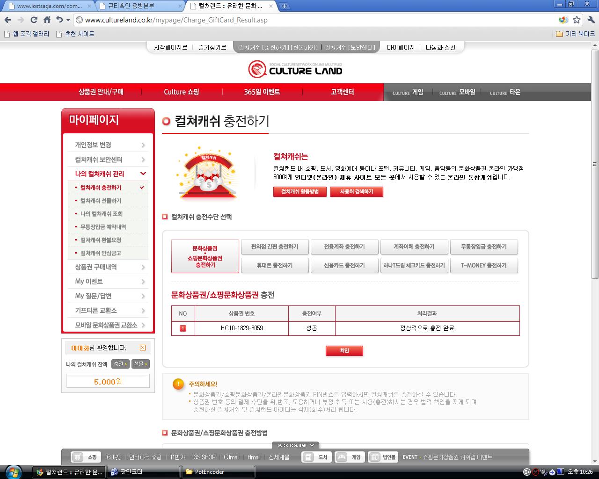Image resolution: width=599 pixels, height=479 pixels.
Task: Select 신용카드 충전하기 charge method
Action: click(x=344, y=265)
